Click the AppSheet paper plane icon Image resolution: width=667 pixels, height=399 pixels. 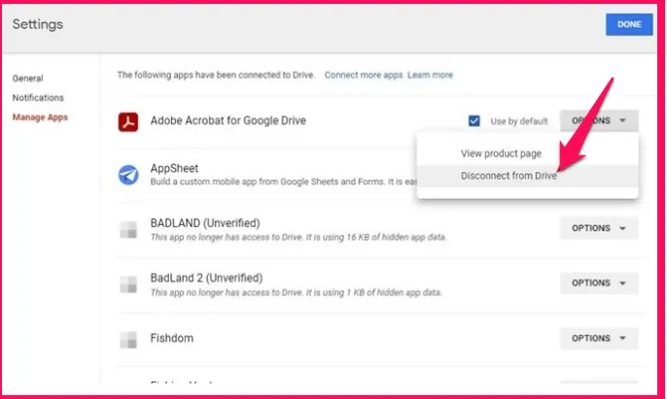[128, 175]
